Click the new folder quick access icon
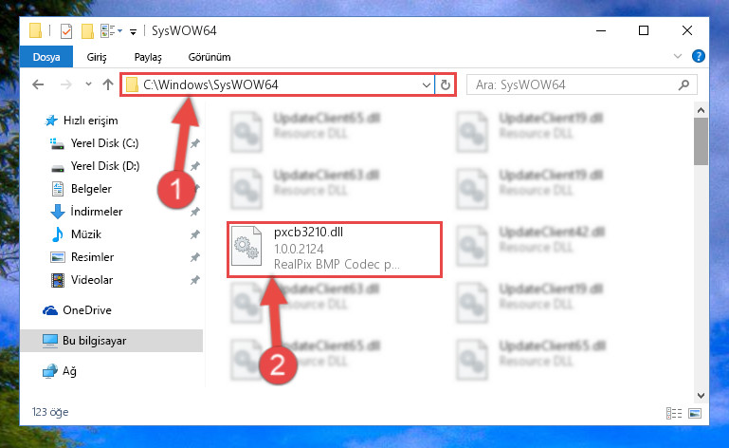This screenshot has height=448, width=729. pyautogui.click(x=87, y=31)
